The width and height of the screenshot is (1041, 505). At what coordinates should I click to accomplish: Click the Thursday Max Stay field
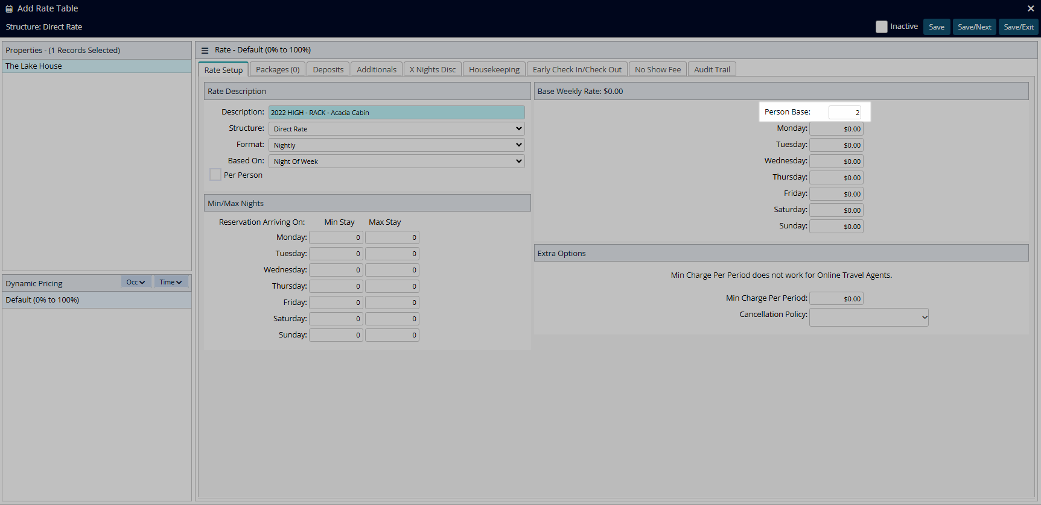[x=392, y=286]
